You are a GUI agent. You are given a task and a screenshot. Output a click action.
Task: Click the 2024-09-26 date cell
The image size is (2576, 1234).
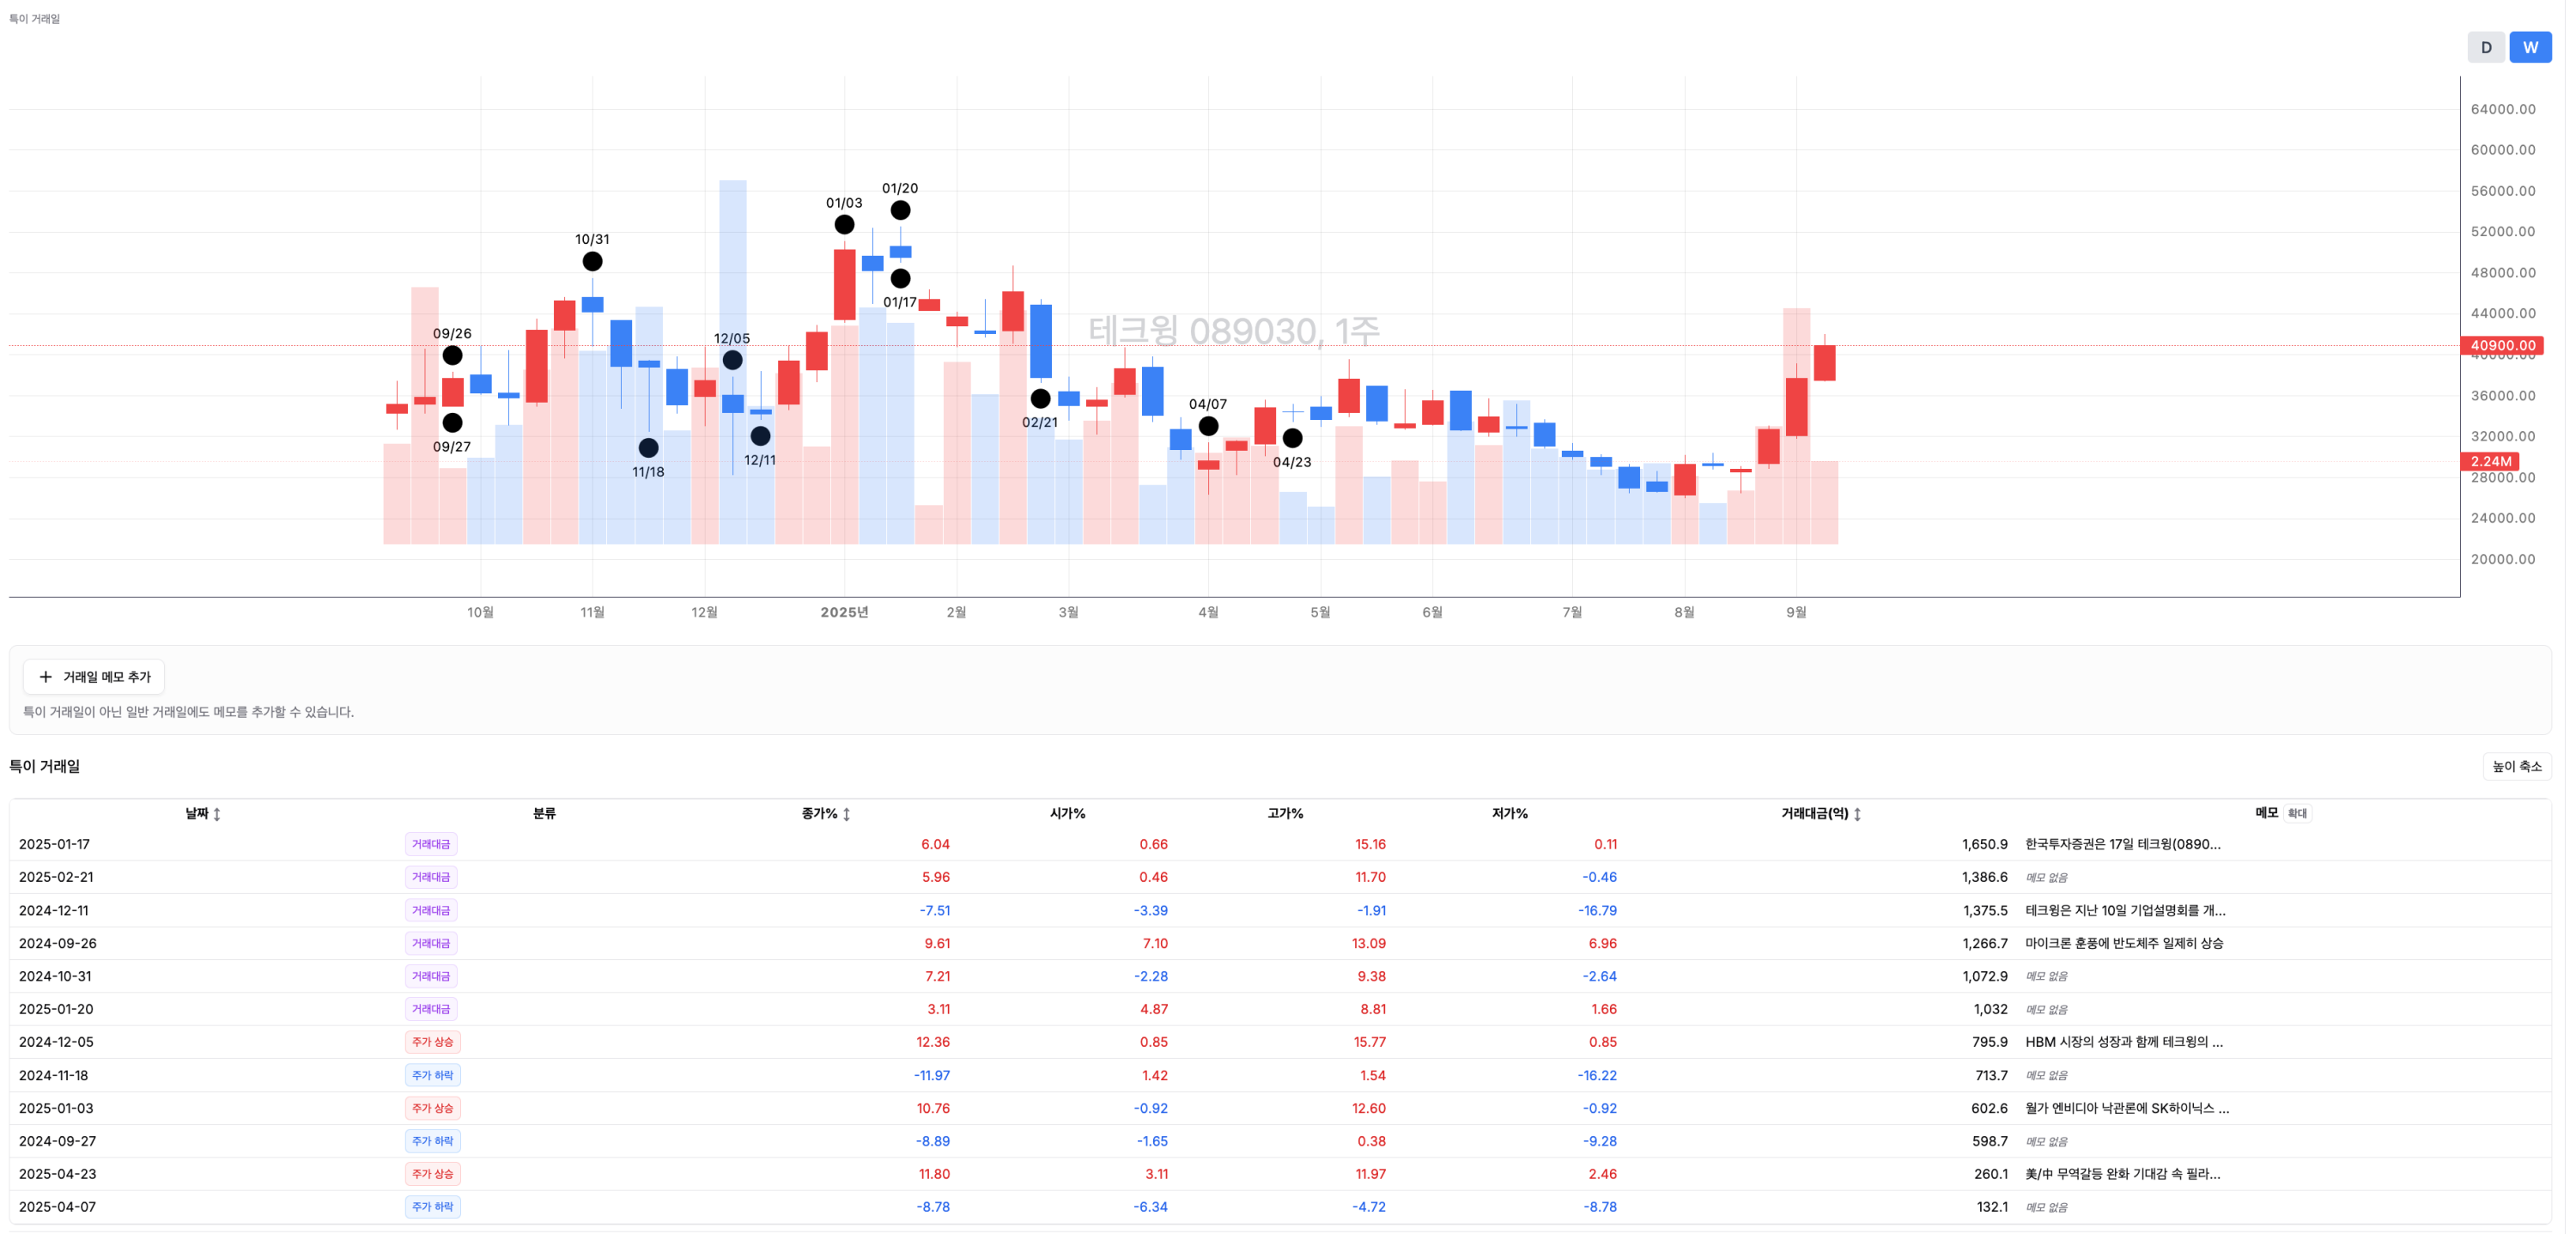point(57,943)
